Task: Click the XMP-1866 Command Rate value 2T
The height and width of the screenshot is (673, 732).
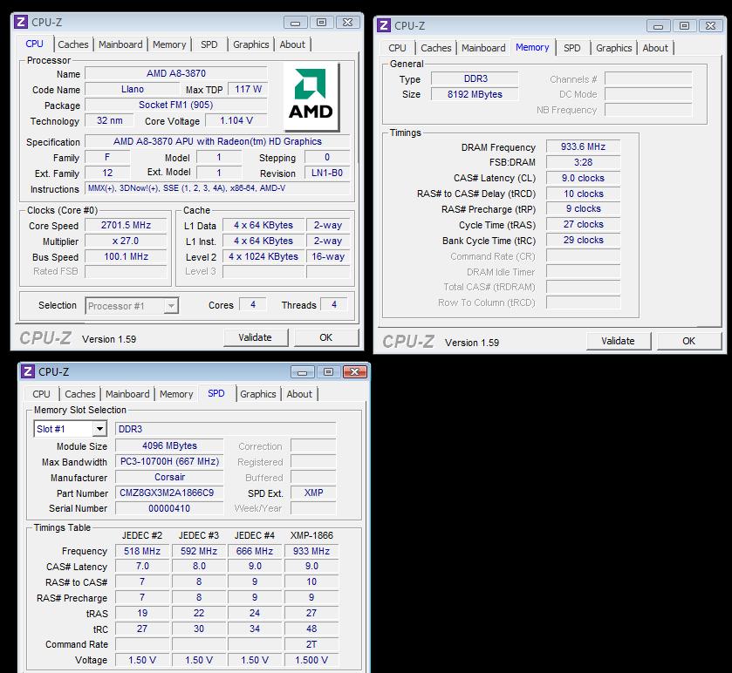Action: point(311,644)
